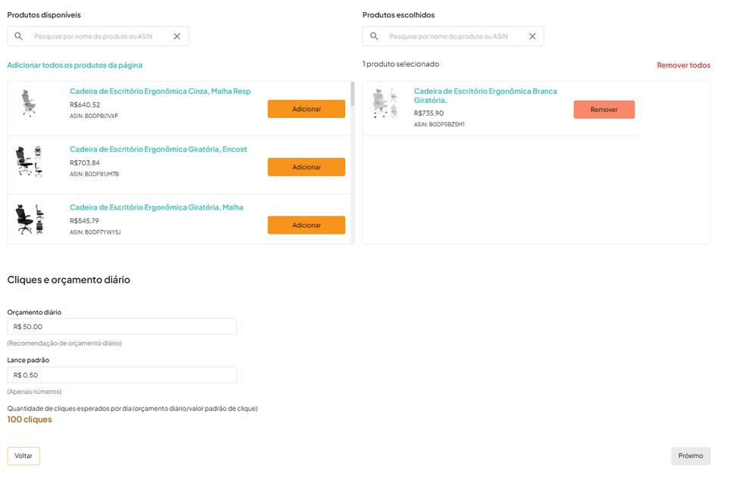Open Cadeira Ergonômica Branca Giratória product title
The width and height of the screenshot is (730, 484).
tap(485, 95)
